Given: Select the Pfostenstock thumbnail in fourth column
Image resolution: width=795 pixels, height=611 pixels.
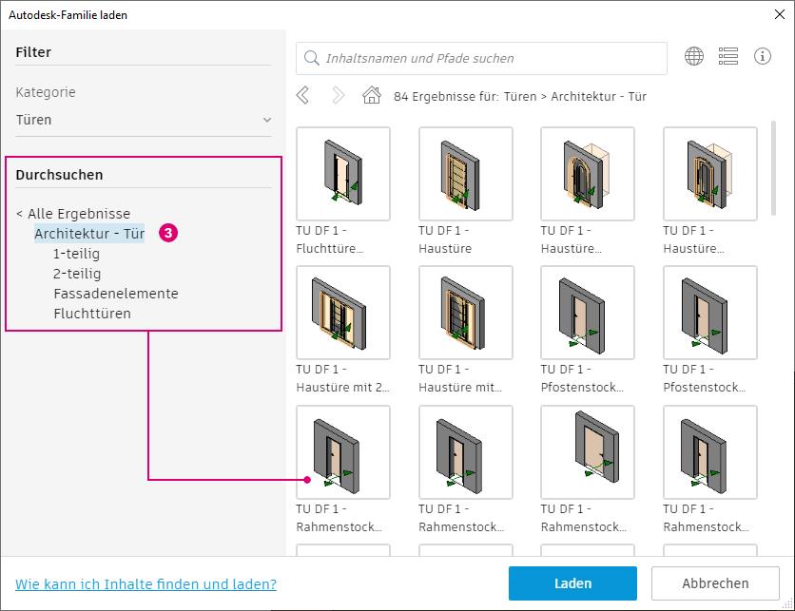Looking at the screenshot, I should 710,313.
